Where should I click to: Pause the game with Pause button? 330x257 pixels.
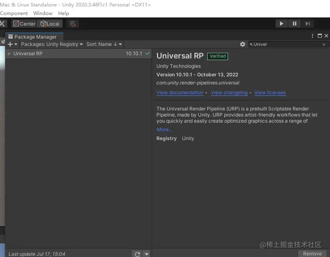pyautogui.click(x=294, y=24)
